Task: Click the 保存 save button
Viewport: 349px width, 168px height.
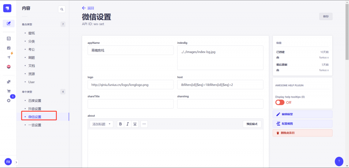Action: pyautogui.click(x=326, y=16)
